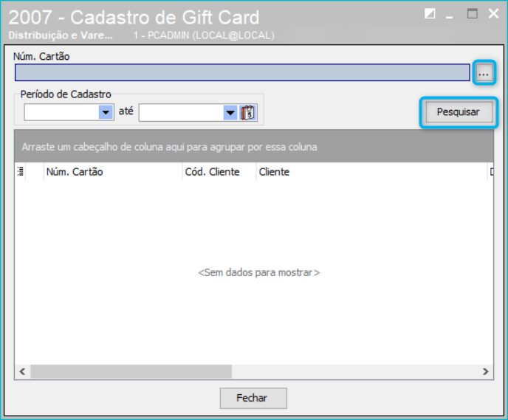Viewport: 508px width, 420px height.
Task: Expand the end date dropdown after 'até'
Action: click(230, 113)
